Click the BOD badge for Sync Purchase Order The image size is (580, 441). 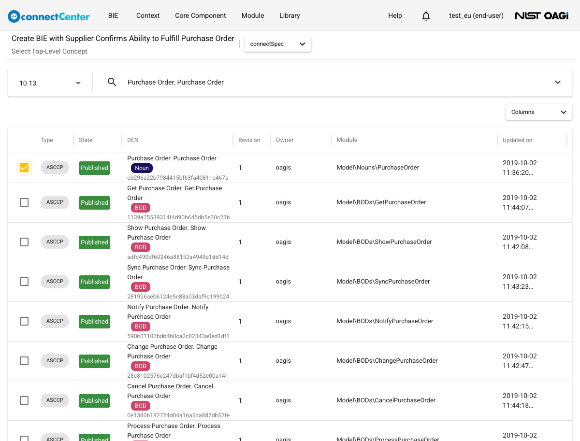pos(141,287)
